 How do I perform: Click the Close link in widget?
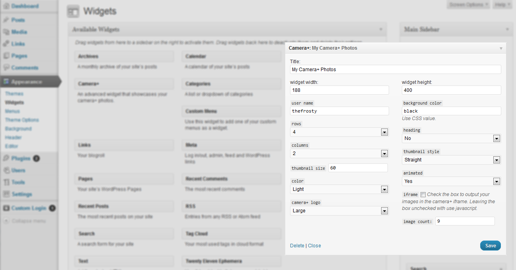tap(314, 246)
